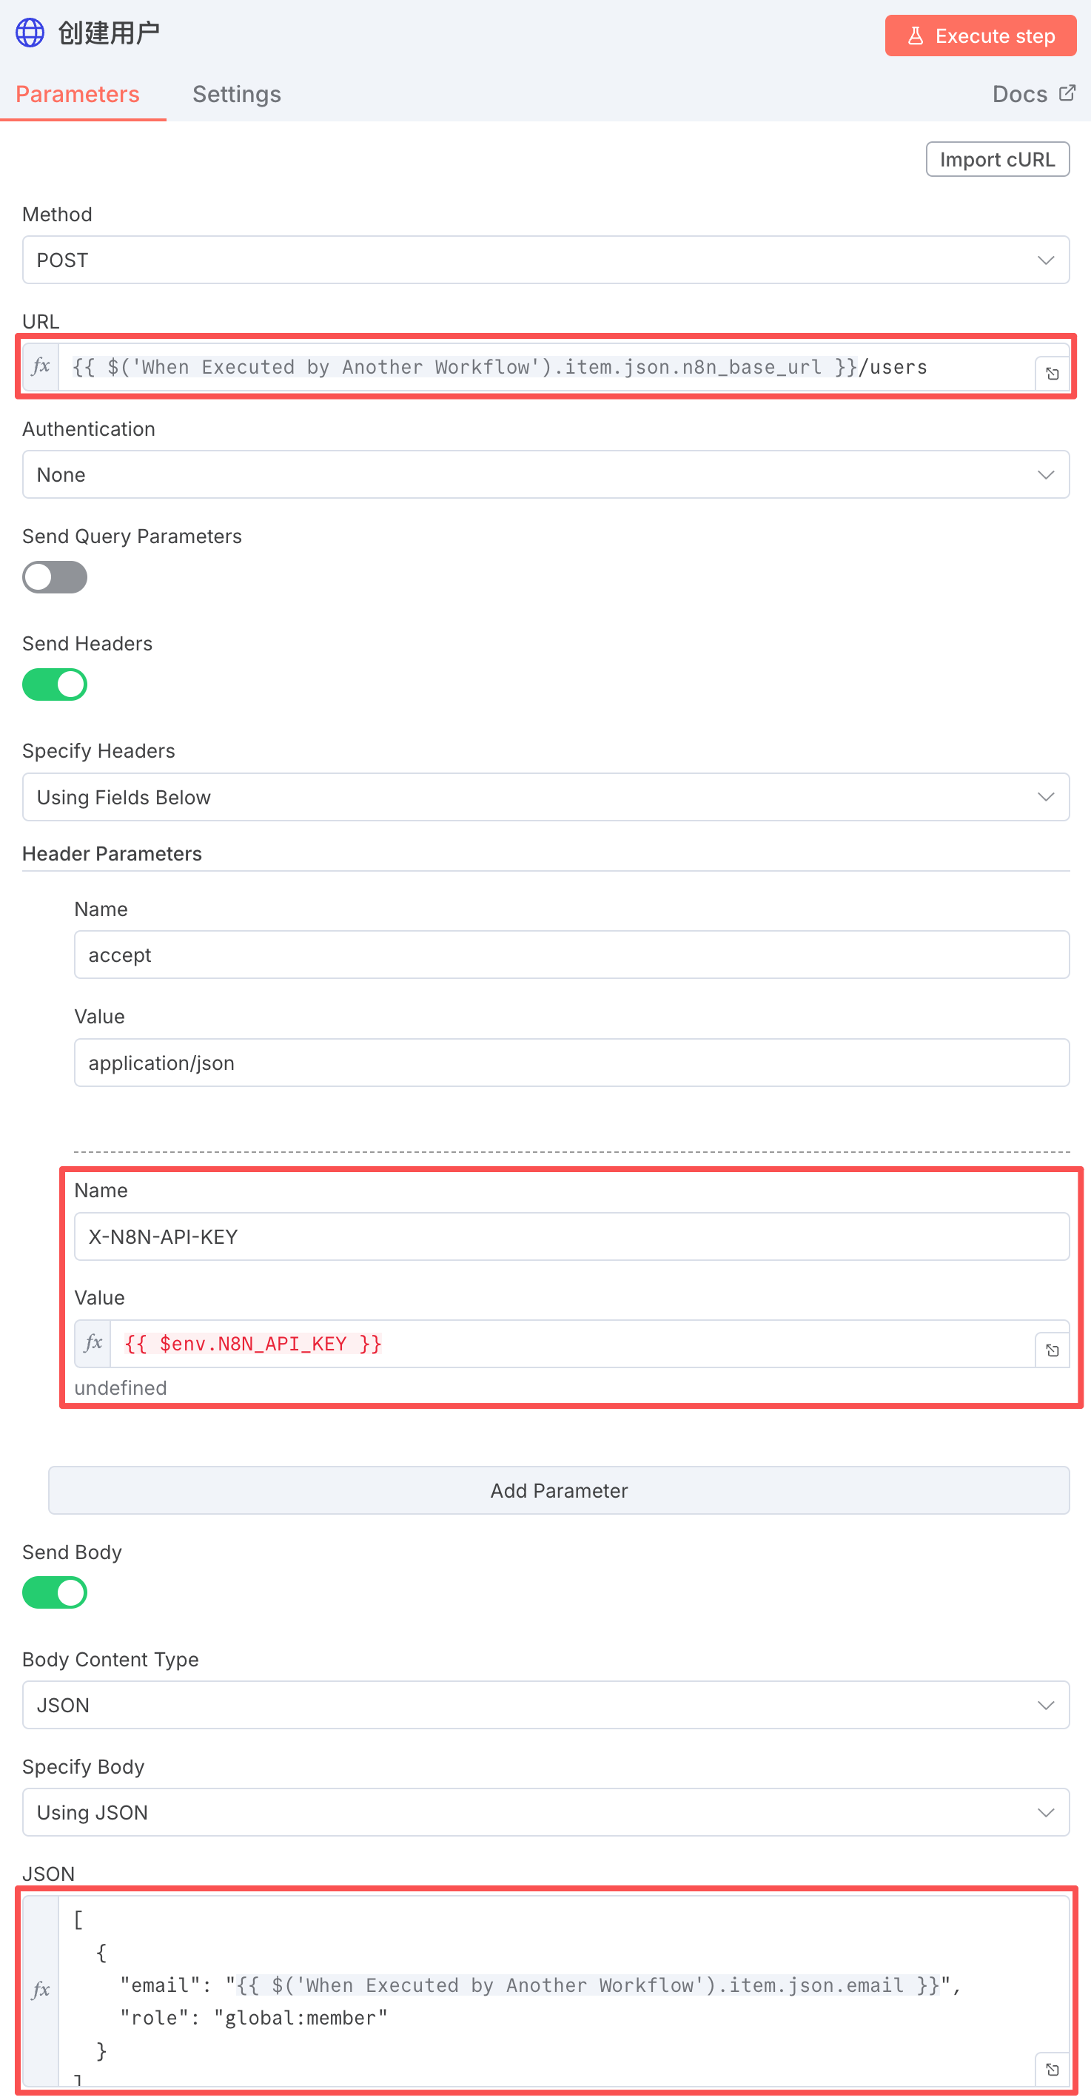
Task: Click the fx expression icon in URL field
Action: point(41,367)
